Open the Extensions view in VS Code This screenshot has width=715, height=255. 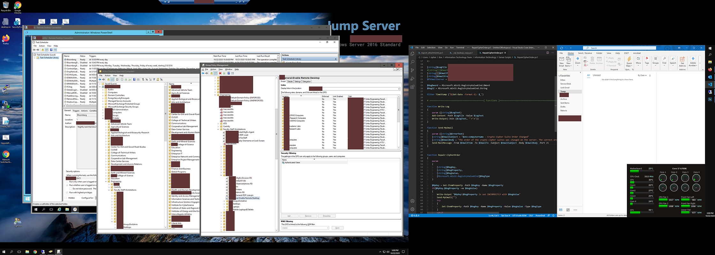pyautogui.click(x=412, y=87)
